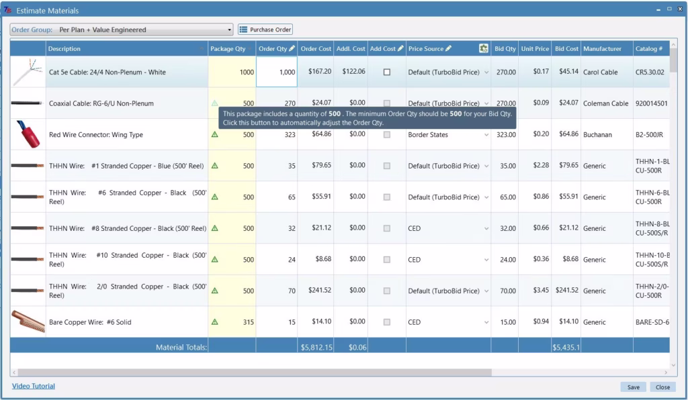Click the horizontal scrollbar right arrow
The width and height of the screenshot is (688, 400).
[666, 372]
